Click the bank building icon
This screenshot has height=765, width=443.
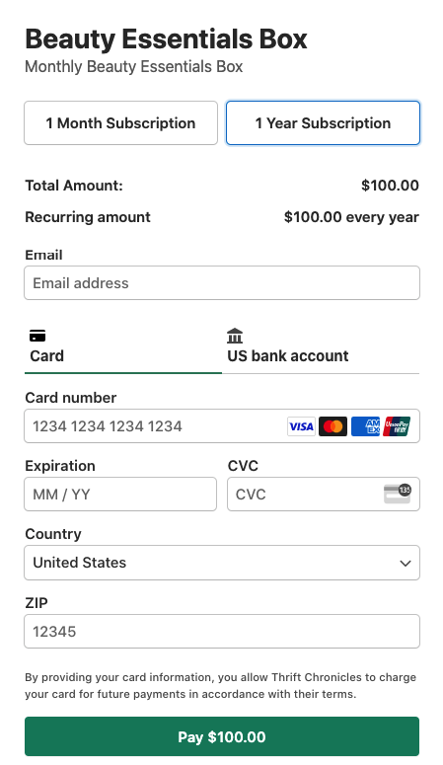235,336
